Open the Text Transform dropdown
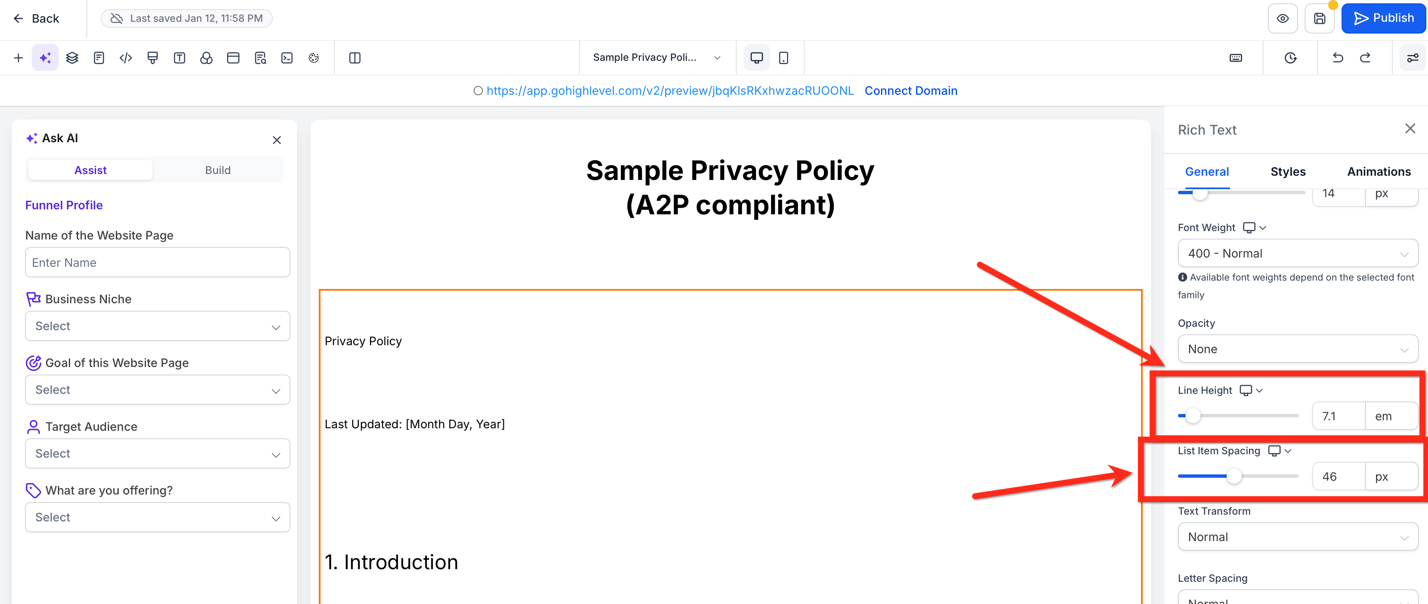1428x604 pixels. coord(1297,537)
